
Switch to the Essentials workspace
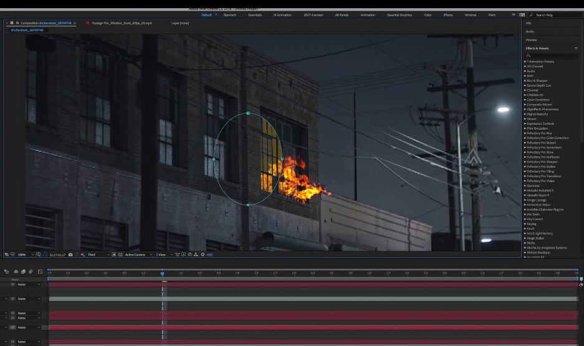[x=255, y=15]
